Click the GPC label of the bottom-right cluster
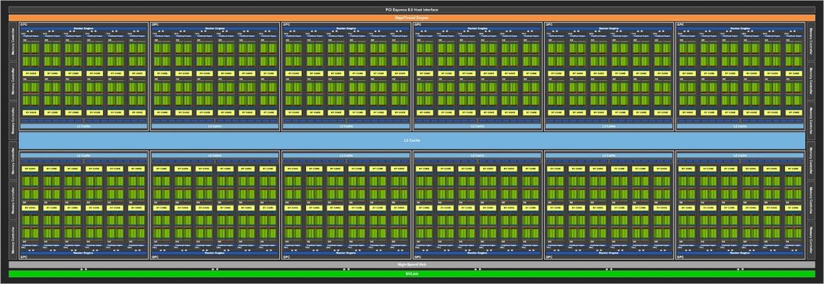 (680, 257)
